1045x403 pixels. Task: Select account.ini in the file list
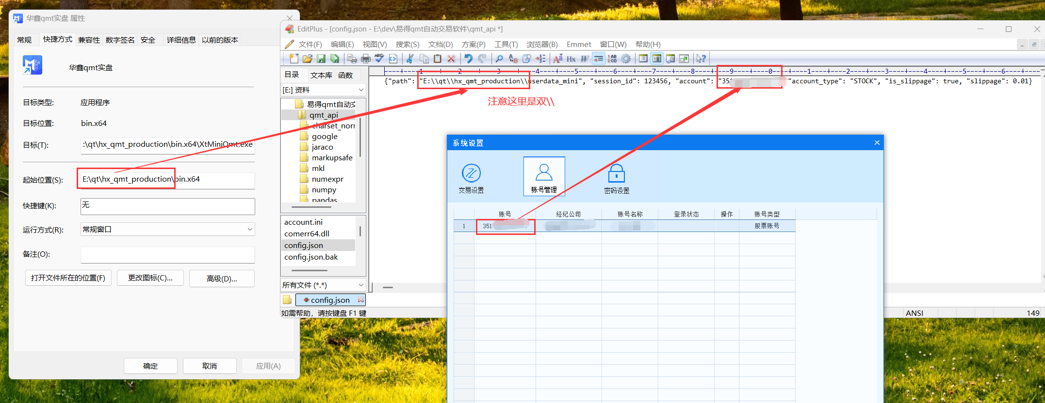(x=303, y=222)
